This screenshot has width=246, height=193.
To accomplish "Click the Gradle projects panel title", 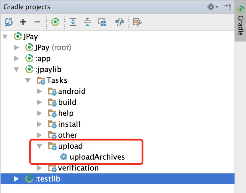I will pyautogui.click(x=27, y=7).
